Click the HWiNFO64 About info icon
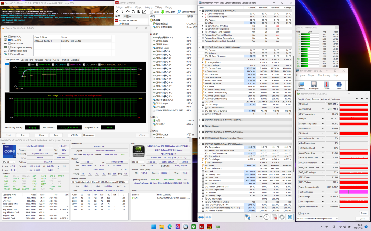This screenshot has width=371, height=231. [x=339, y=84]
